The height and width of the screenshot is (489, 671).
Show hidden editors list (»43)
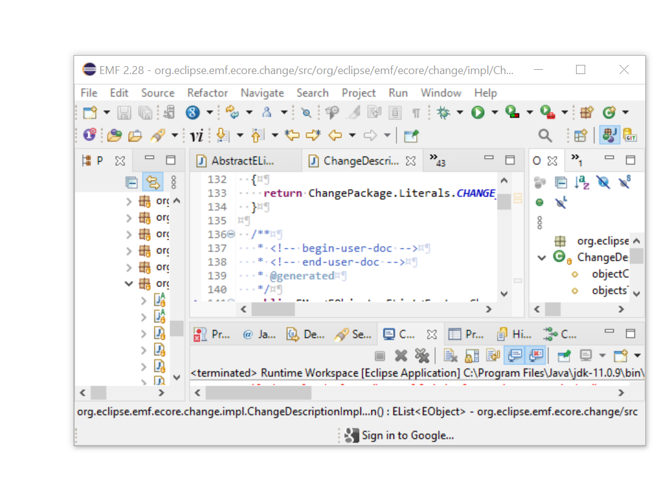438,160
